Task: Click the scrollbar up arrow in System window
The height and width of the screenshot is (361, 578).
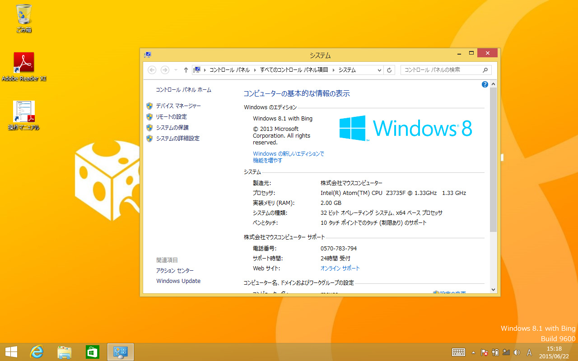Action: 493,84
